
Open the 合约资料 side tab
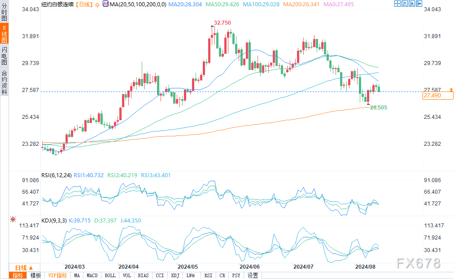pos(4,82)
